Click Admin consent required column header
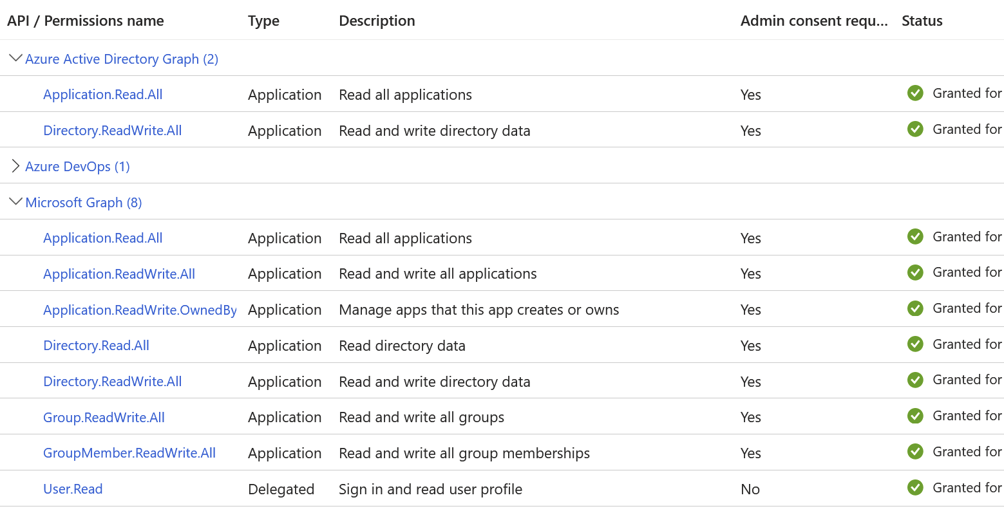The height and width of the screenshot is (511, 1004). 814,21
